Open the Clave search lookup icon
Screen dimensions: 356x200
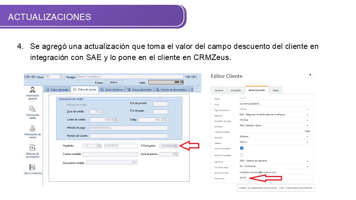tap(62, 77)
